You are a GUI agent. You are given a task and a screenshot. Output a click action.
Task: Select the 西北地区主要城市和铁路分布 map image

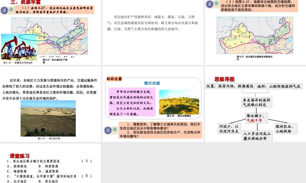point(255,35)
